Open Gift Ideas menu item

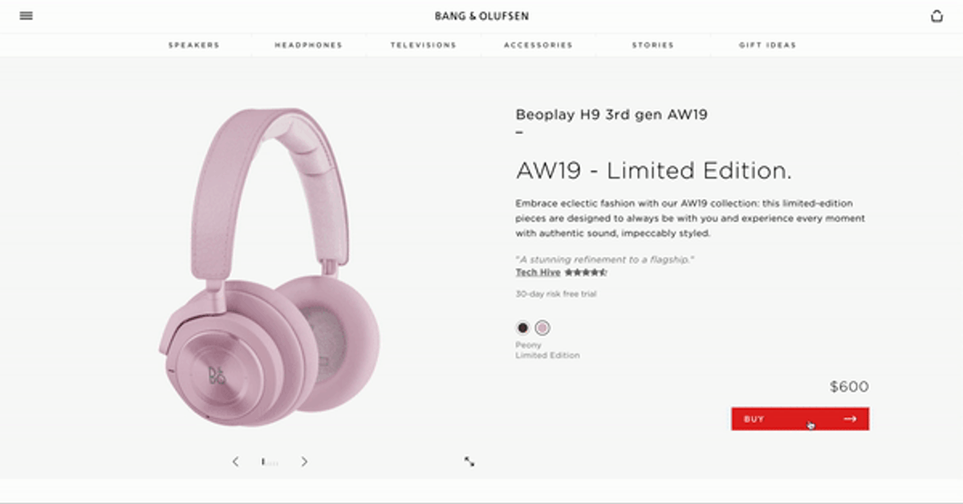(x=768, y=45)
